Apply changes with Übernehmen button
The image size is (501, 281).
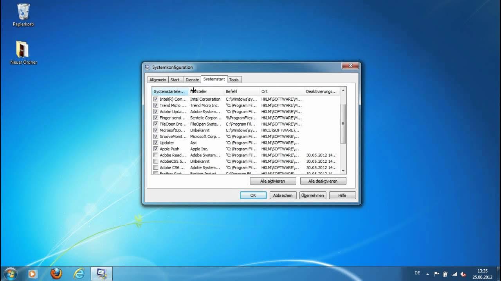312,195
